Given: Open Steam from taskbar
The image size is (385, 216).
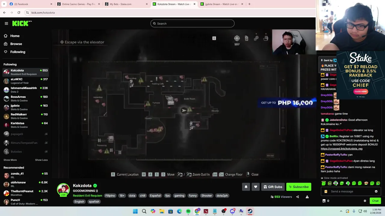Looking at the screenshot, I should pyautogui.click(x=250, y=211).
